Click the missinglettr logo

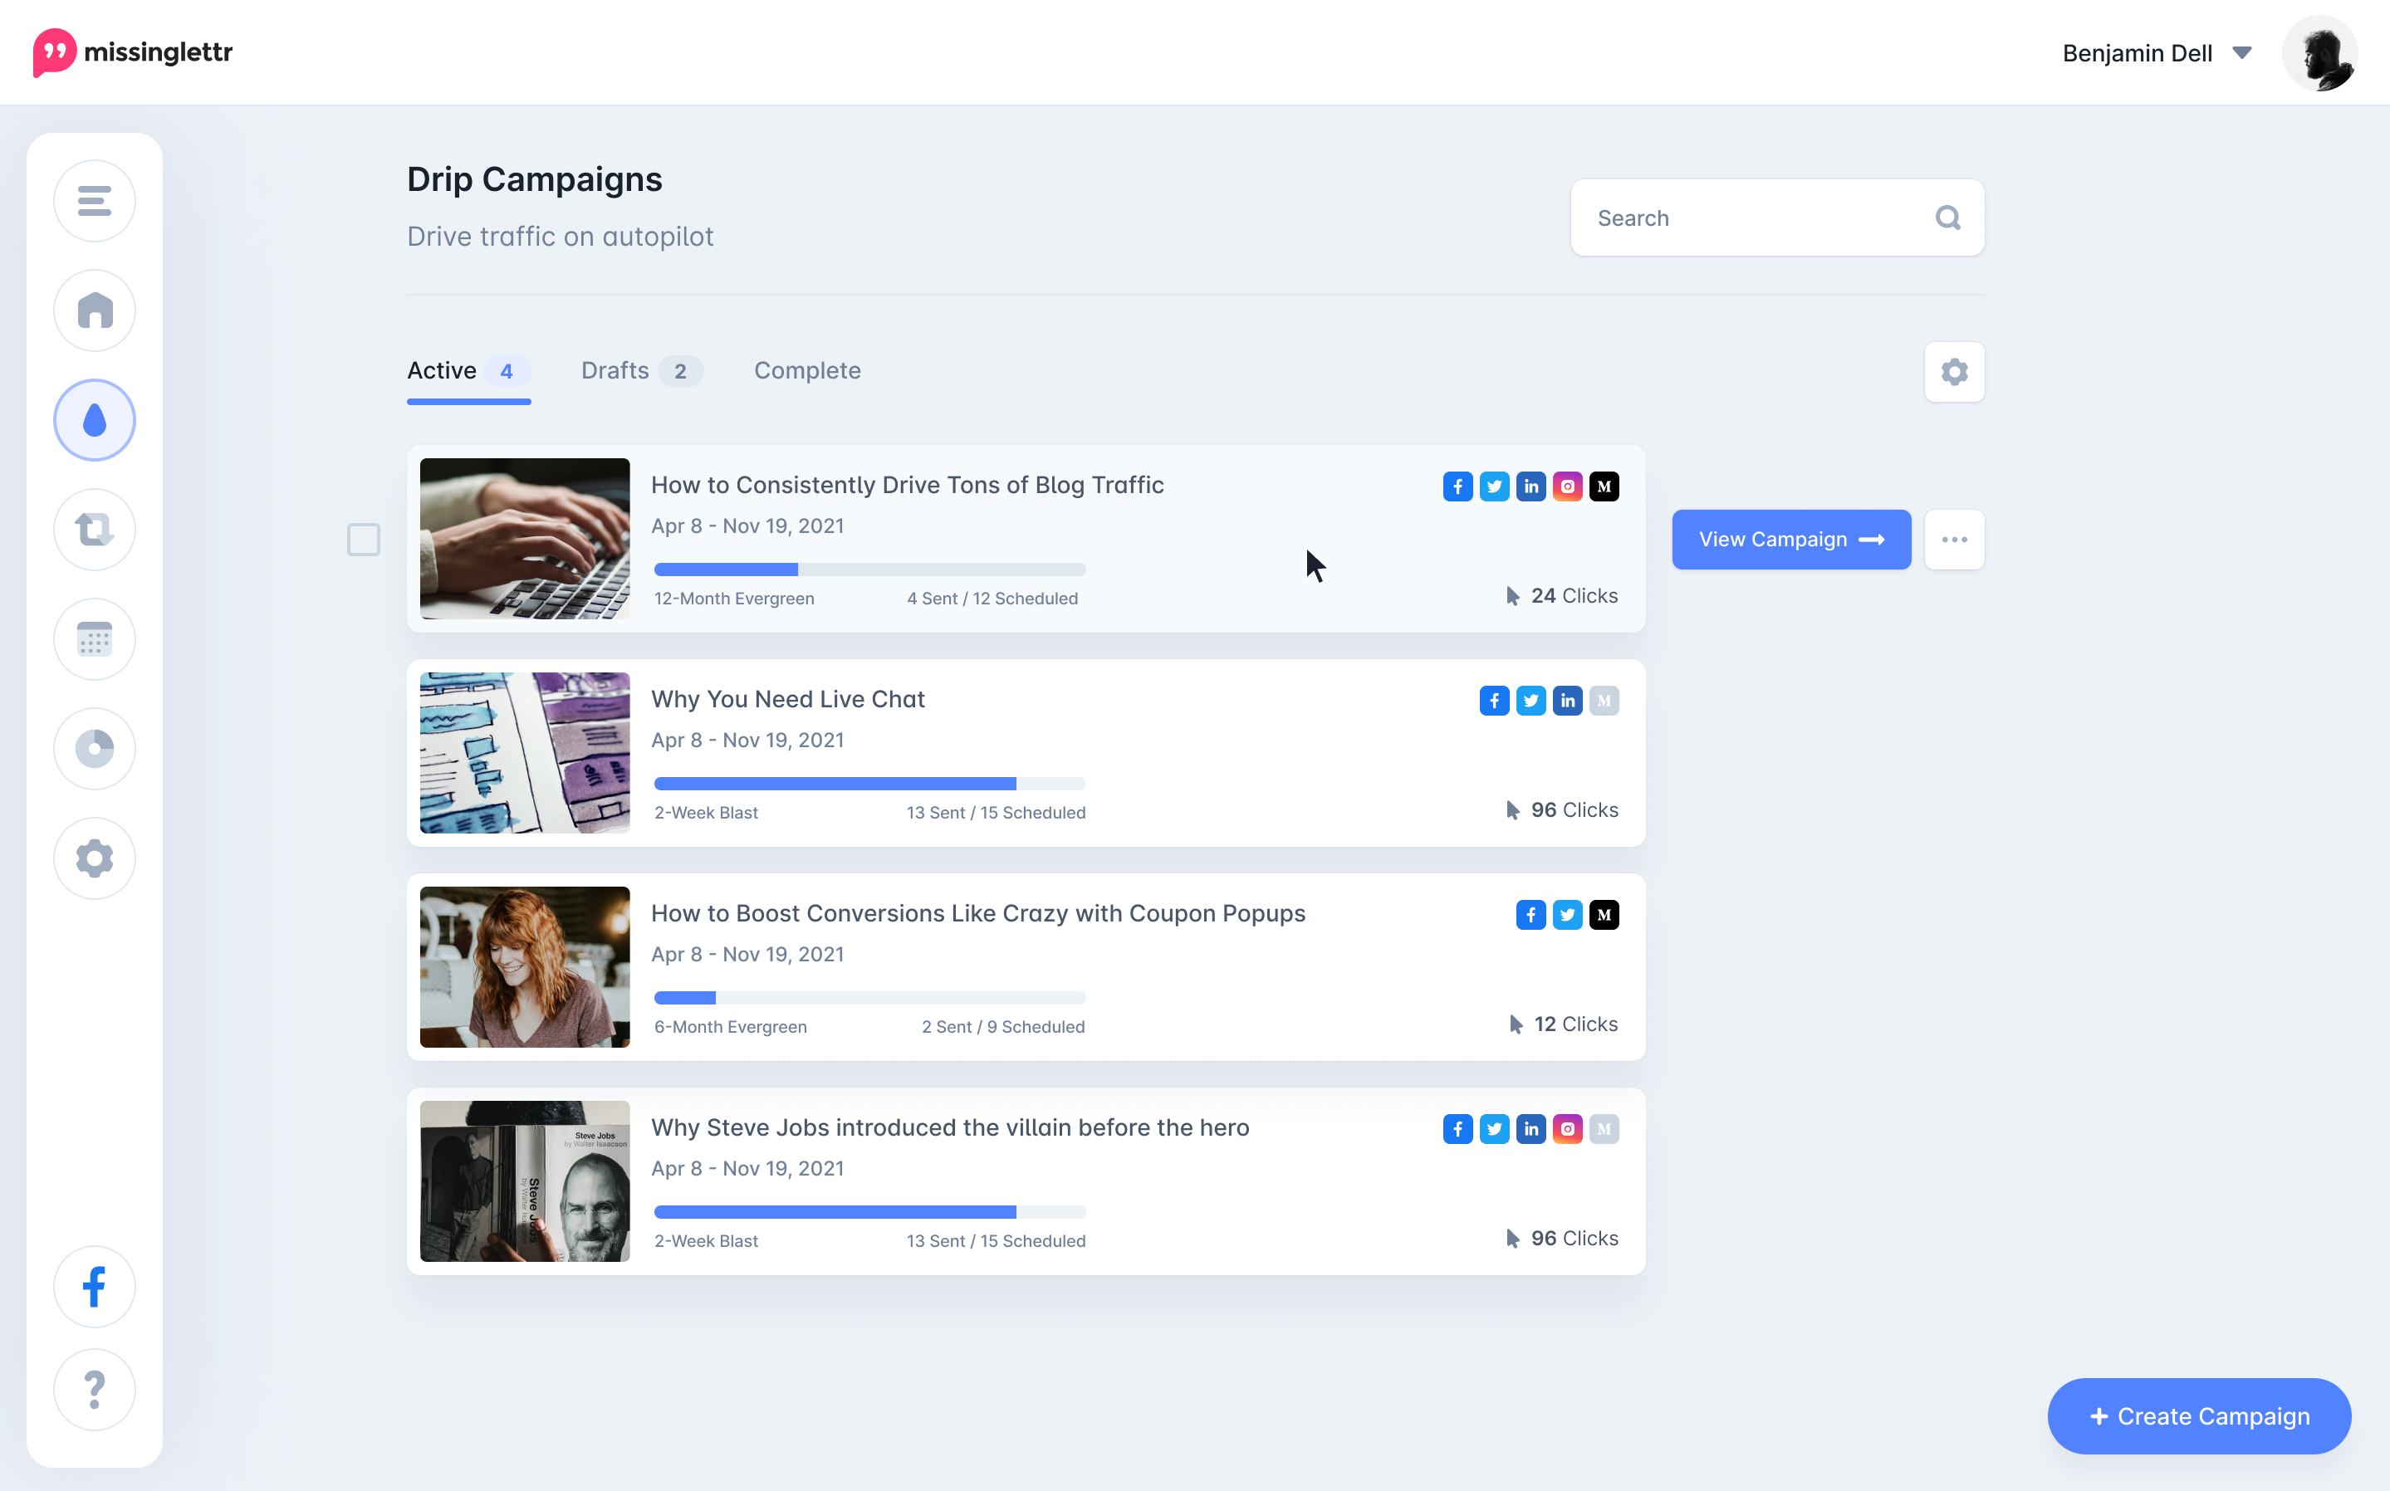(133, 52)
